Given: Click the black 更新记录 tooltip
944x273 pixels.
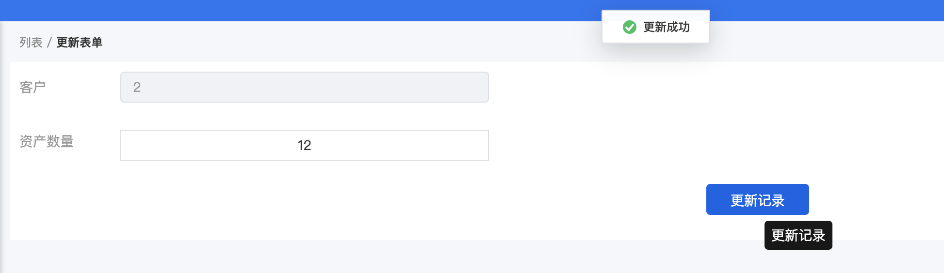Looking at the screenshot, I should pos(798,235).
